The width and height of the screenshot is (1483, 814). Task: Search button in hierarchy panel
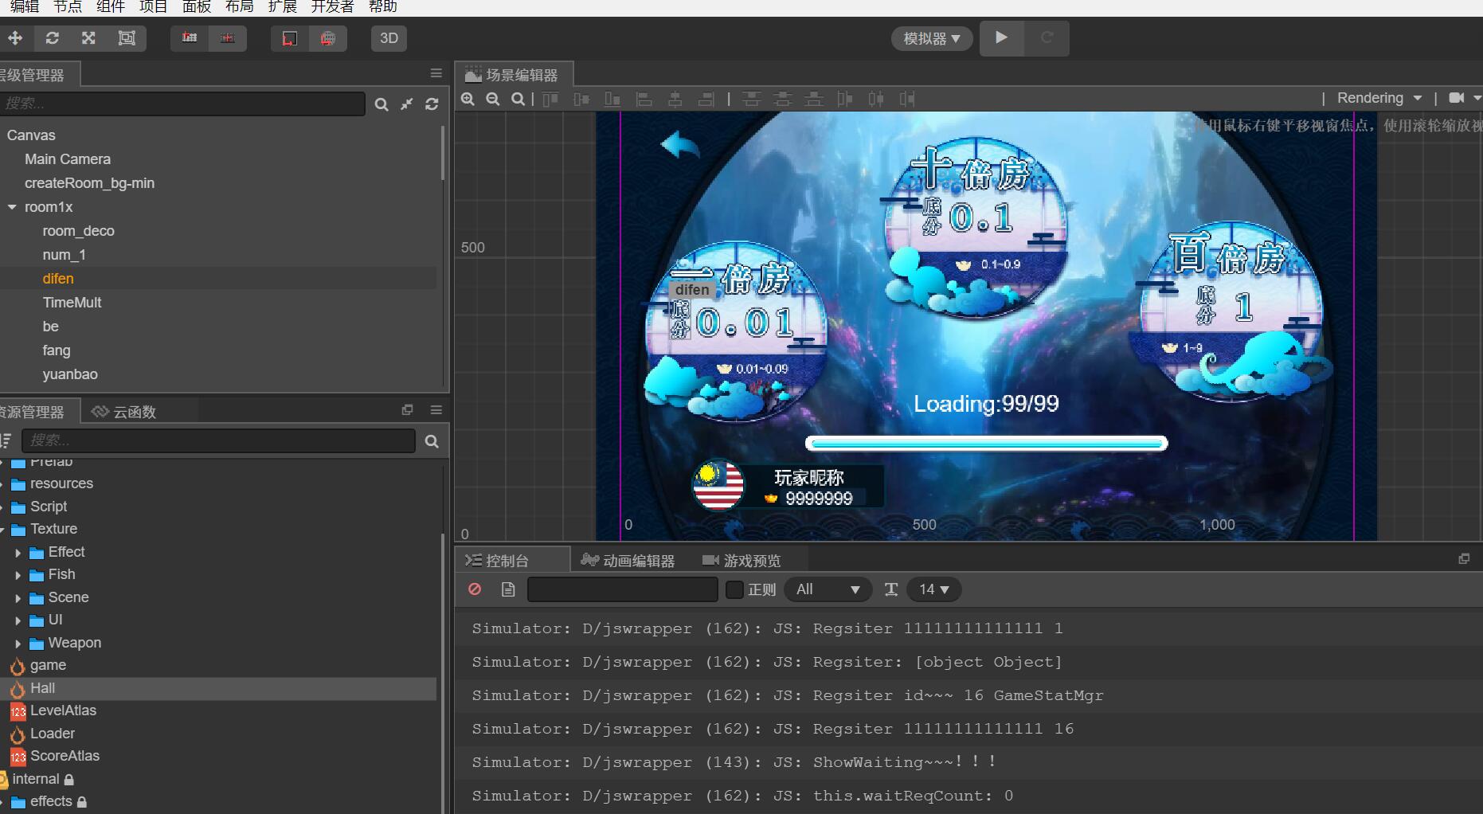tap(382, 104)
